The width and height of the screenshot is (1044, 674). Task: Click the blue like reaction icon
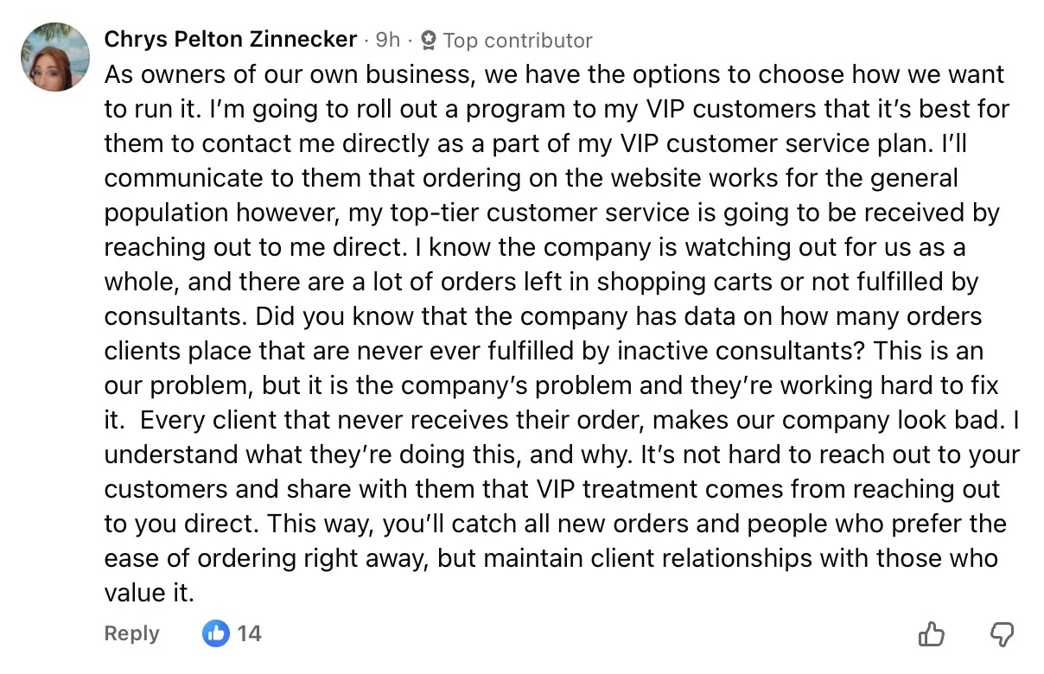tap(216, 633)
